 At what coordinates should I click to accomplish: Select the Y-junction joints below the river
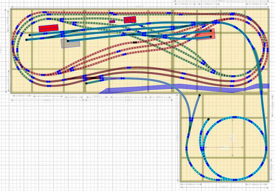[x=191, y=119]
